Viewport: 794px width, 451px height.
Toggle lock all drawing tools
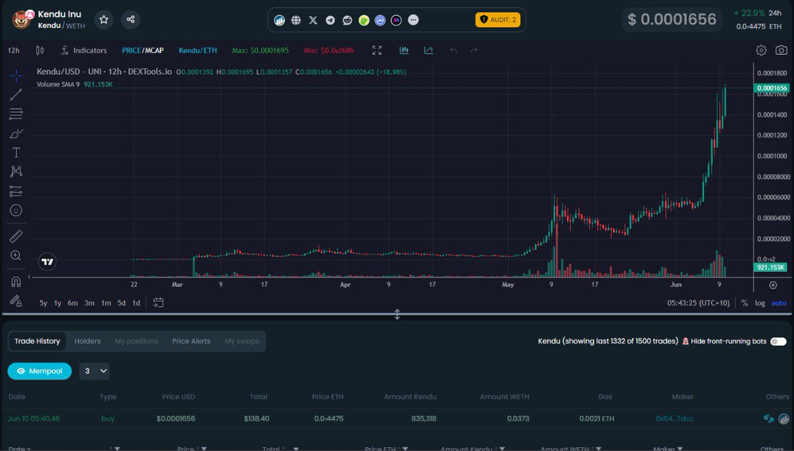[x=16, y=301]
